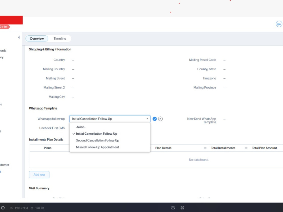
Task: Choose Missed Follow-Up Appointment option
Action: point(110,147)
